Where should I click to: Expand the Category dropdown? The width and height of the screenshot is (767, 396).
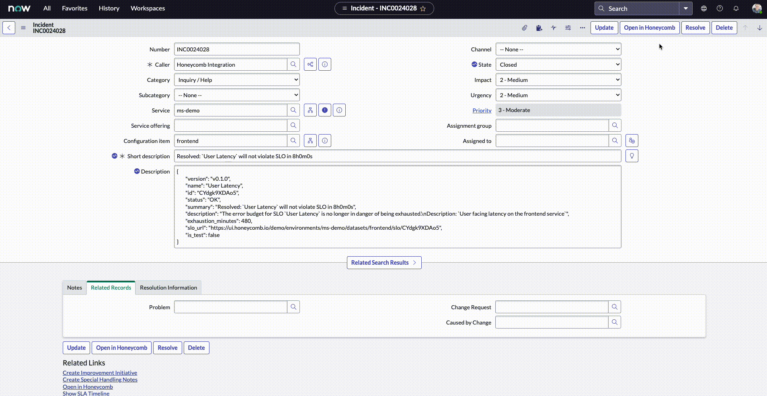click(x=237, y=80)
